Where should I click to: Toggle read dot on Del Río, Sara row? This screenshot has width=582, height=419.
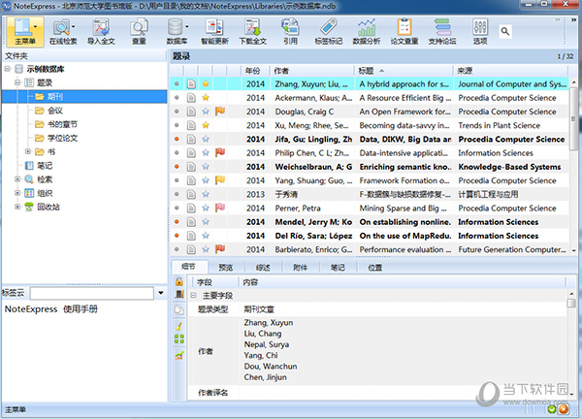[177, 236]
